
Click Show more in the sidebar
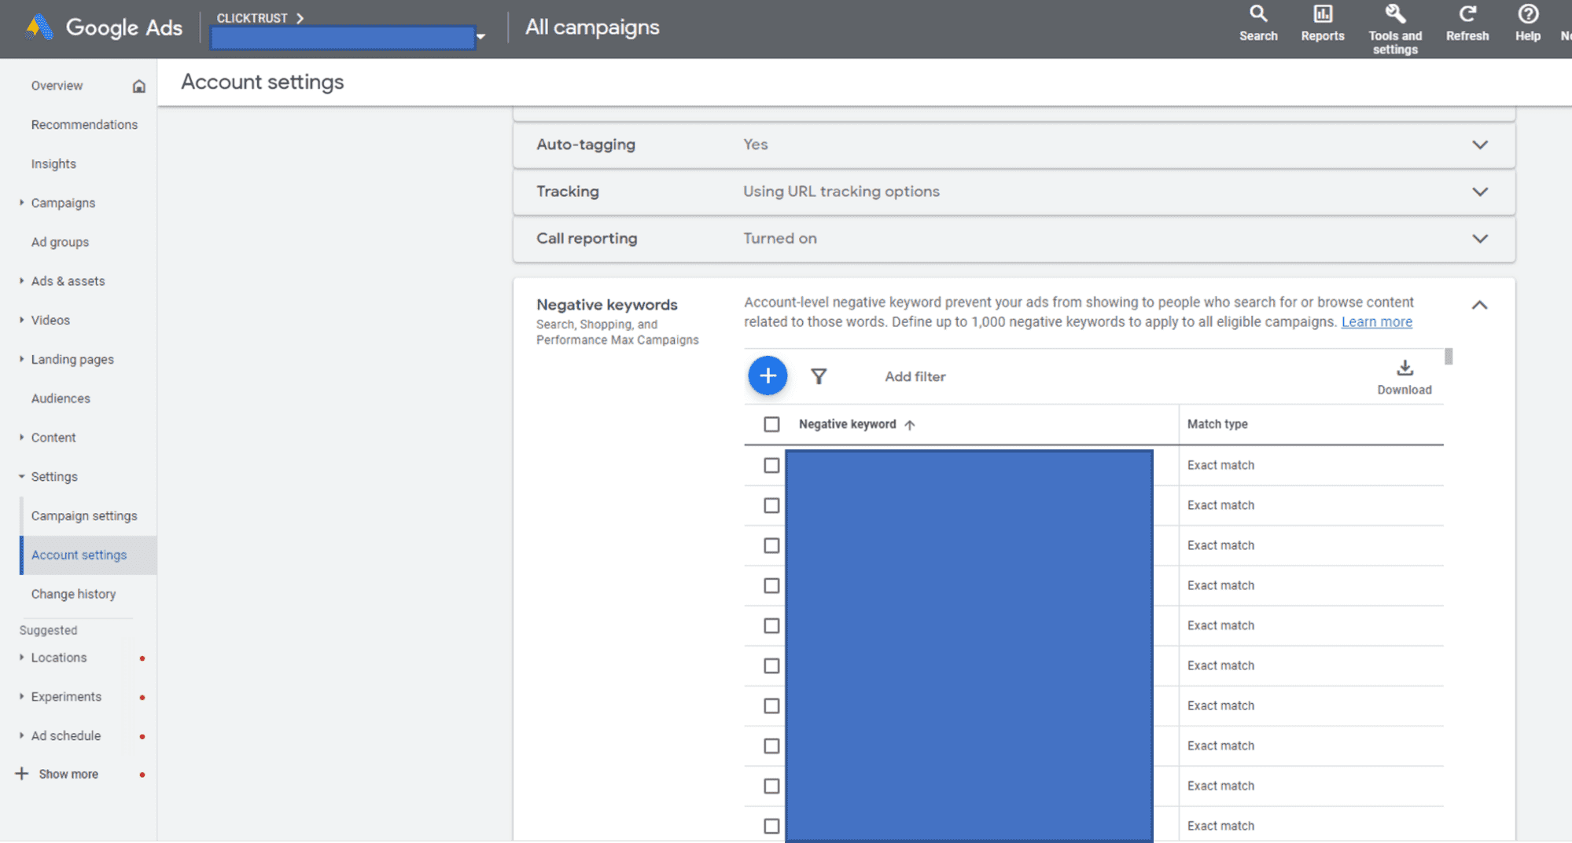click(x=68, y=774)
